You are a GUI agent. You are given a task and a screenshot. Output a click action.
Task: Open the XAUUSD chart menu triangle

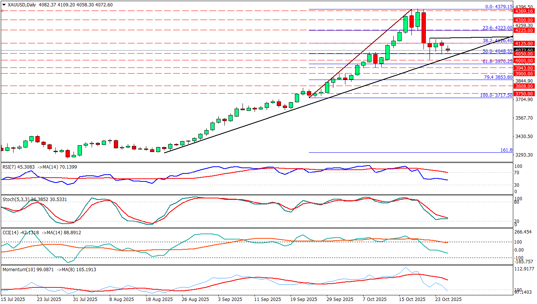[4, 5]
